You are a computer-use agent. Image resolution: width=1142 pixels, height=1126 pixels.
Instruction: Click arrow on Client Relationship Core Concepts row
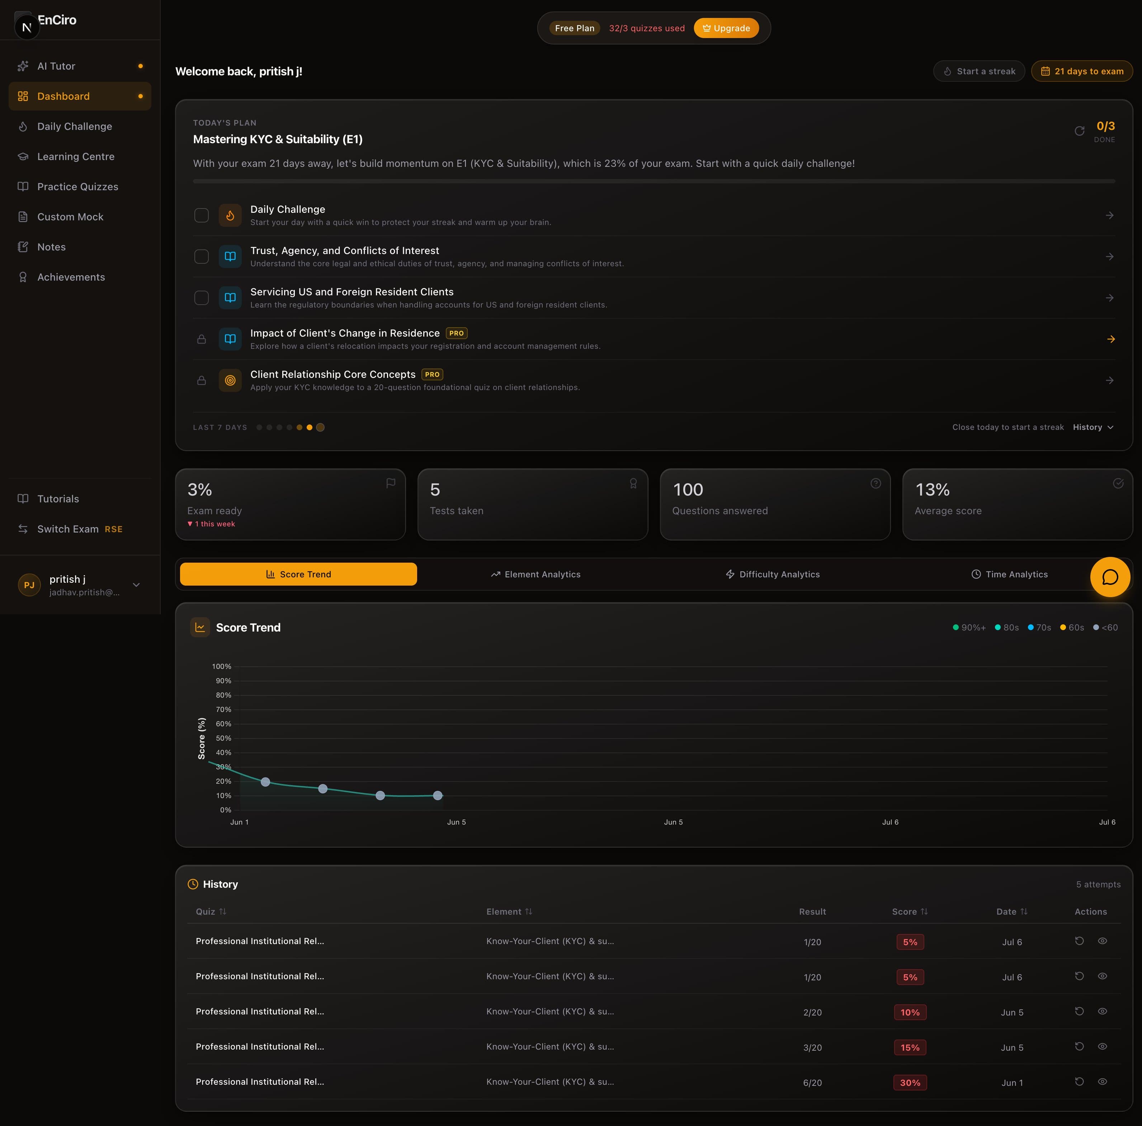tap(1109, 380)
